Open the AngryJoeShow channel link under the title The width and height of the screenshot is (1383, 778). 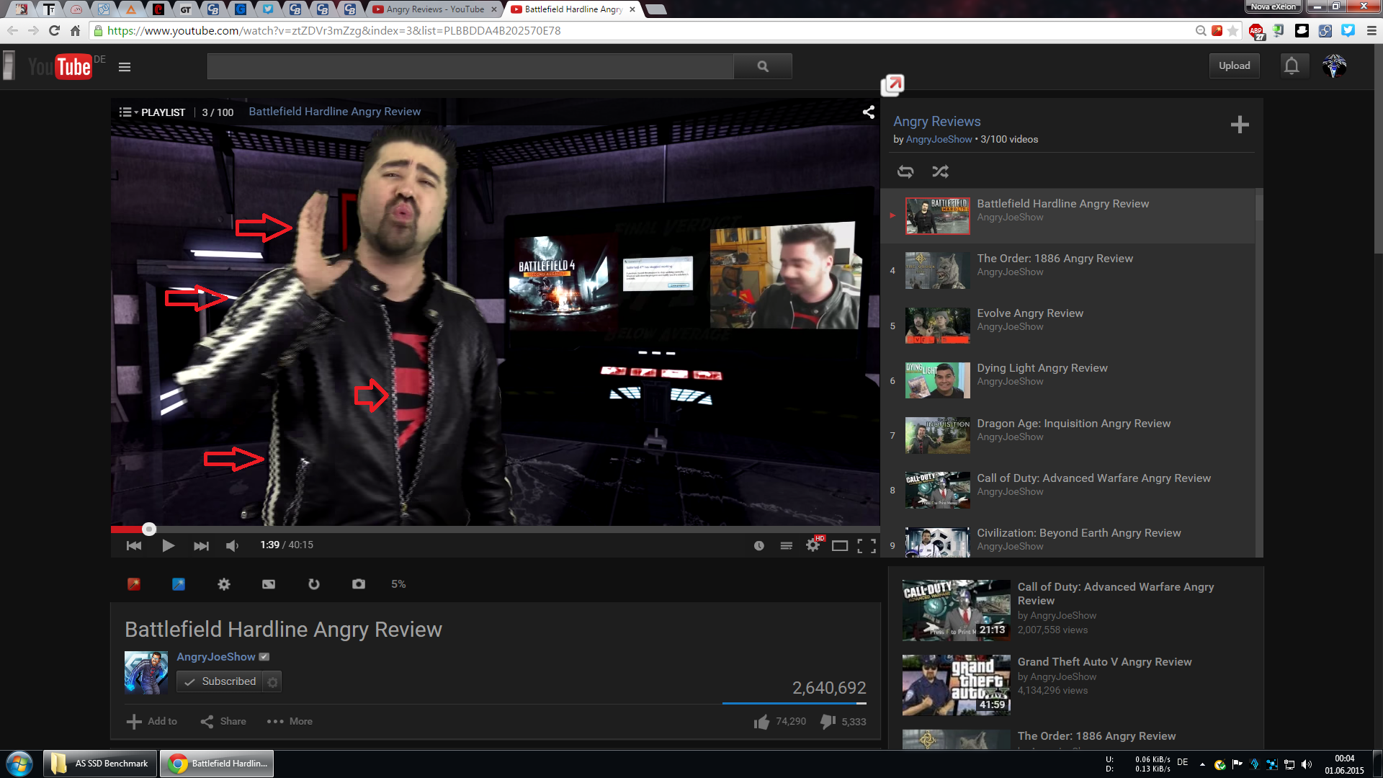click(216, 657)
